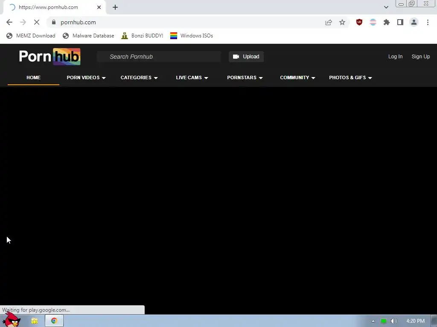Open the Malware Database bookmark
This screenshot has height=327, width=437.
pyautogui.click(x=88, y=36)
